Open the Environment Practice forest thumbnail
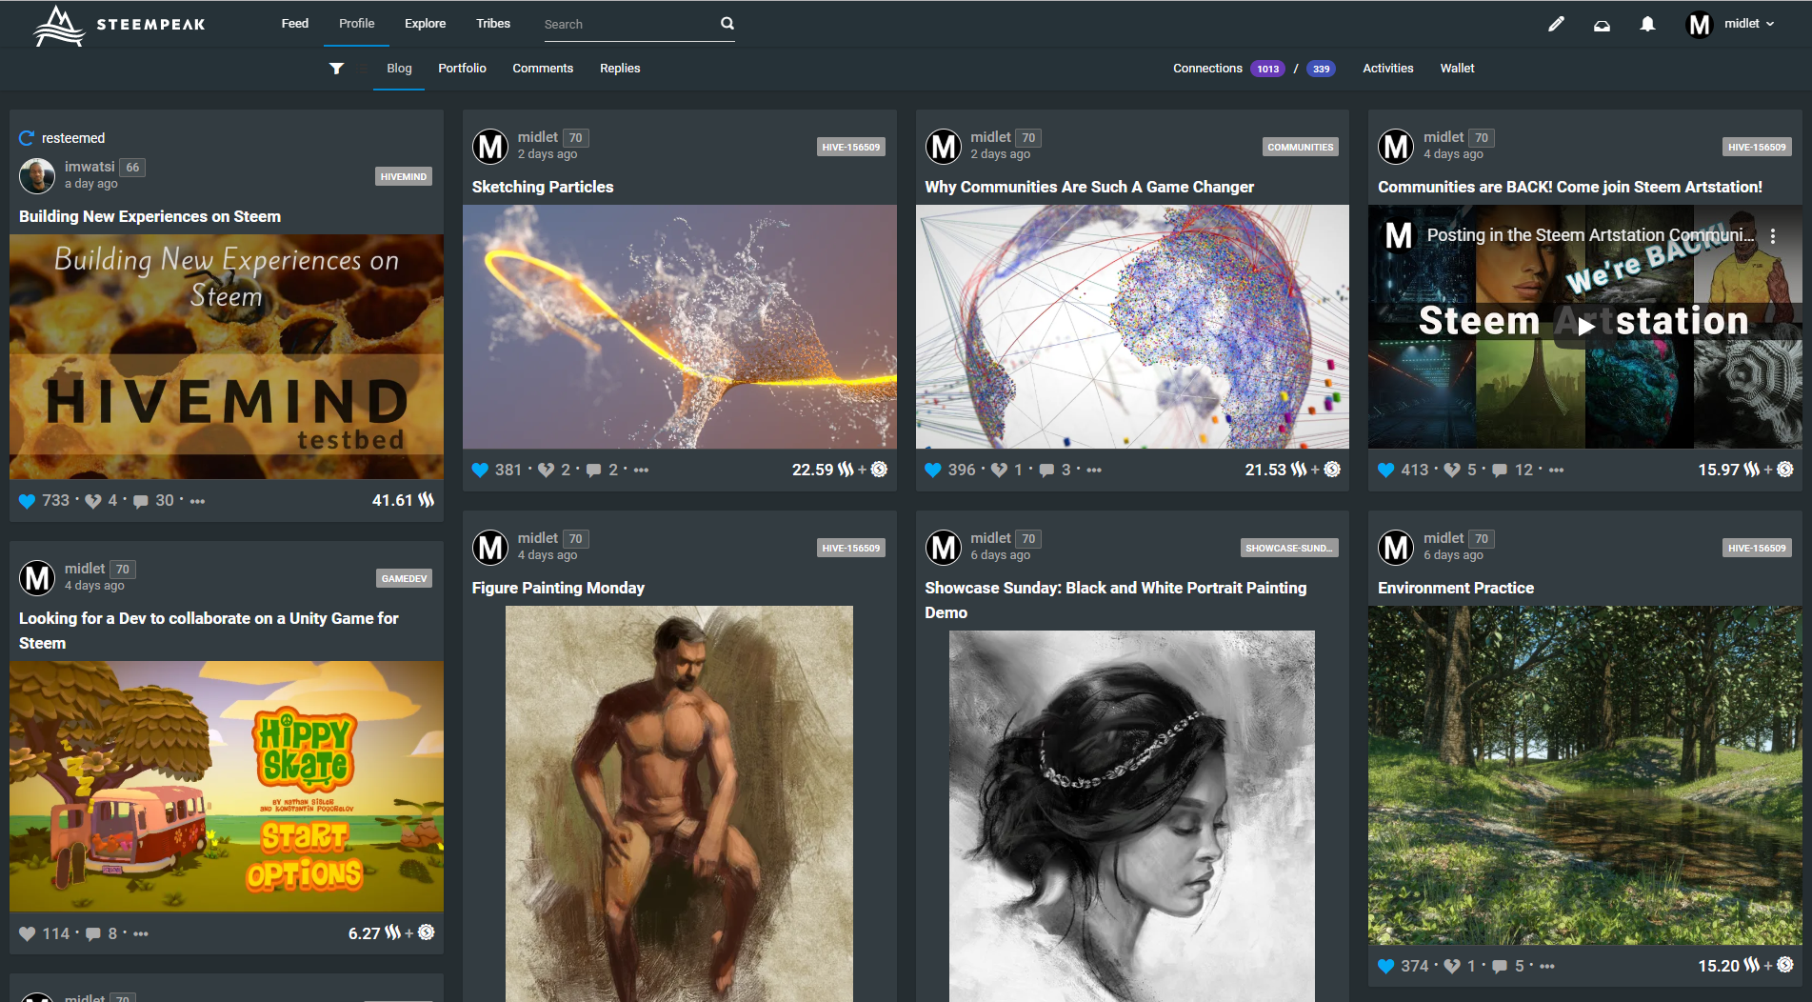The height and width of the screenshot is (1002, 1812). pyautogui.click(x=1585, y=775)
